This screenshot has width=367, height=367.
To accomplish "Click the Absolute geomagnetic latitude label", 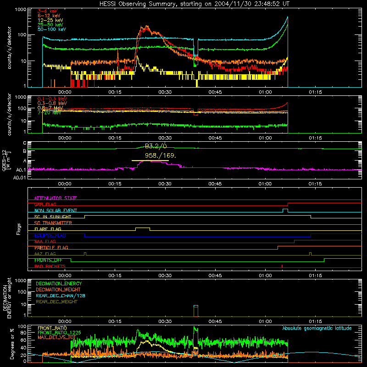I will click(x=317, y=328).
